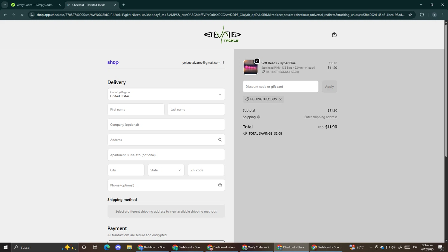Click the Elevated Tackle logo
The width and height of the screenshot is (448, 252).
coord(222,35)
